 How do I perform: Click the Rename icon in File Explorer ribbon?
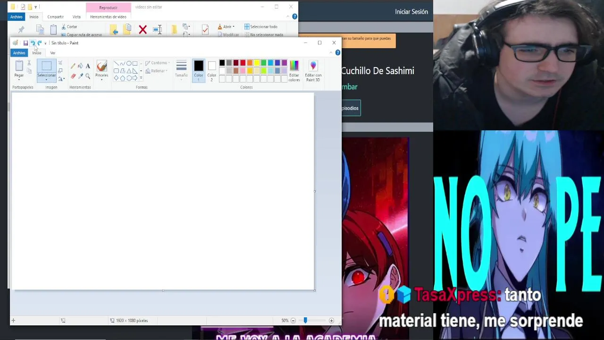(158, 30)
